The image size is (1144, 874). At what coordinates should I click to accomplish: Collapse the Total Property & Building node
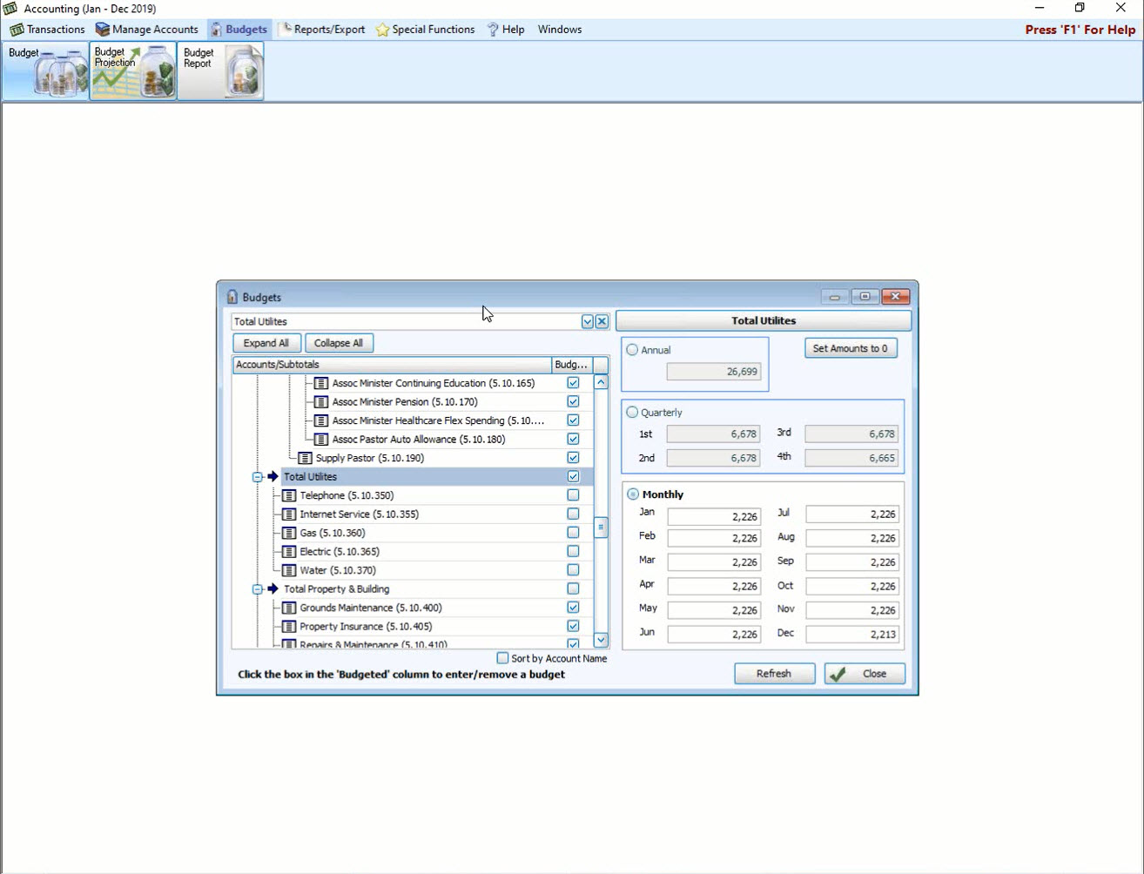[x=257, y=588]
